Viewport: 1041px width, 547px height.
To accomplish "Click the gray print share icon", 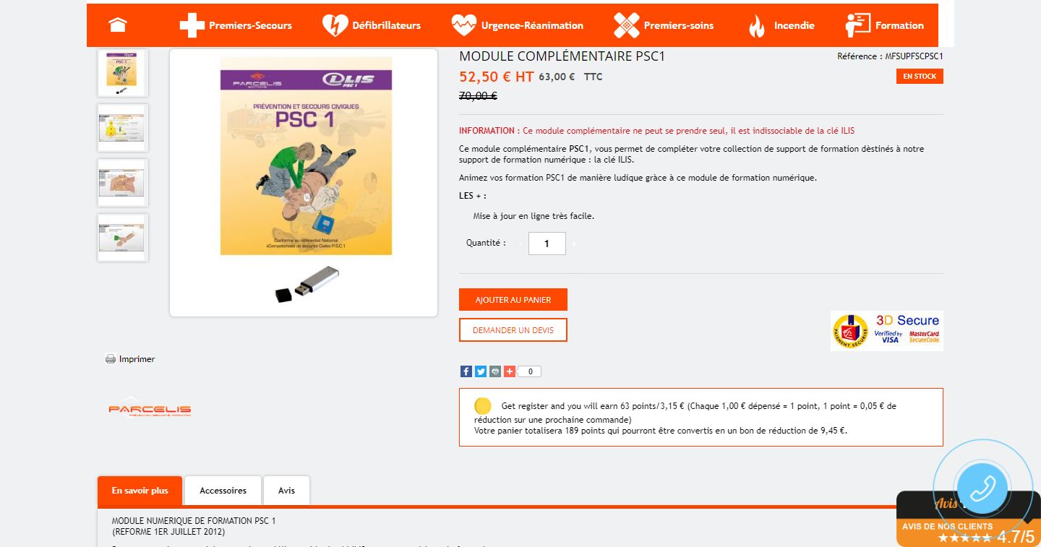I will coord(495,371).
